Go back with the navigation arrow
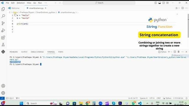189x106 pixels. (x=56, y=3)
